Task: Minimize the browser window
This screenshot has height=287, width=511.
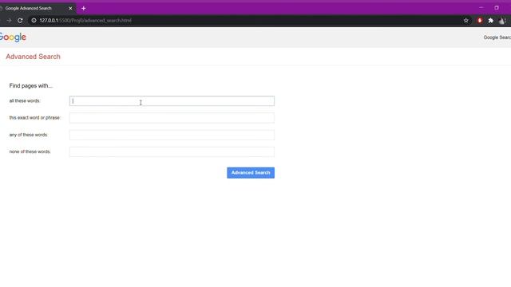Action: point(481,7)
